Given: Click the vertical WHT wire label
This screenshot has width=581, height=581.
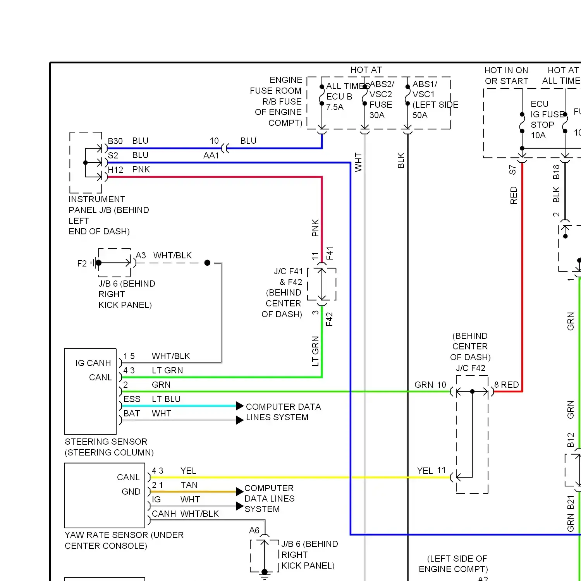Looking at the screenshot, I should click(x=358, y=162).
